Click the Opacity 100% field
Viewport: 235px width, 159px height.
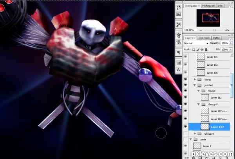tap(224, 43)
